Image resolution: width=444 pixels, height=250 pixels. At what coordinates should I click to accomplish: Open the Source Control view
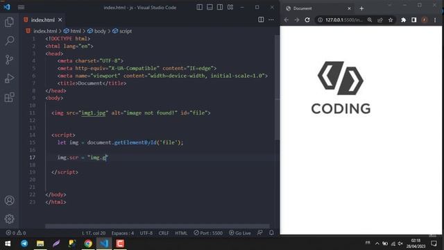(x=9, y=60)
